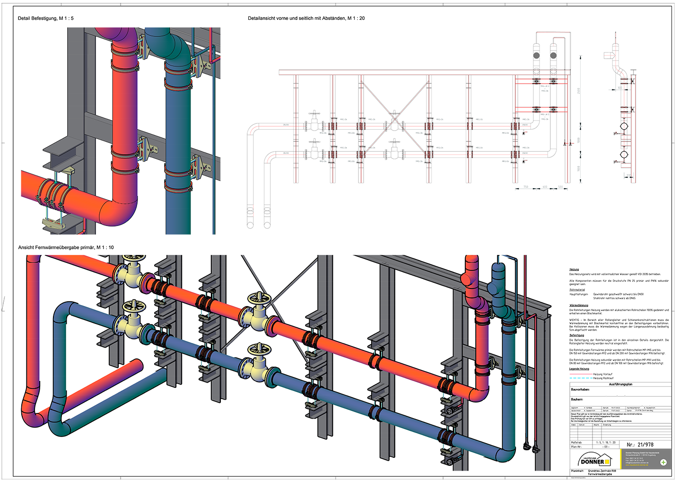679x481 pixels.
Task: Click the 'Wärmedämmung' notes heading
Action: pos(579,306)
